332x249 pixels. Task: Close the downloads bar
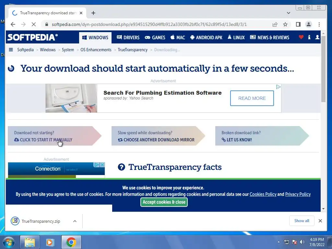coord(320,221)
